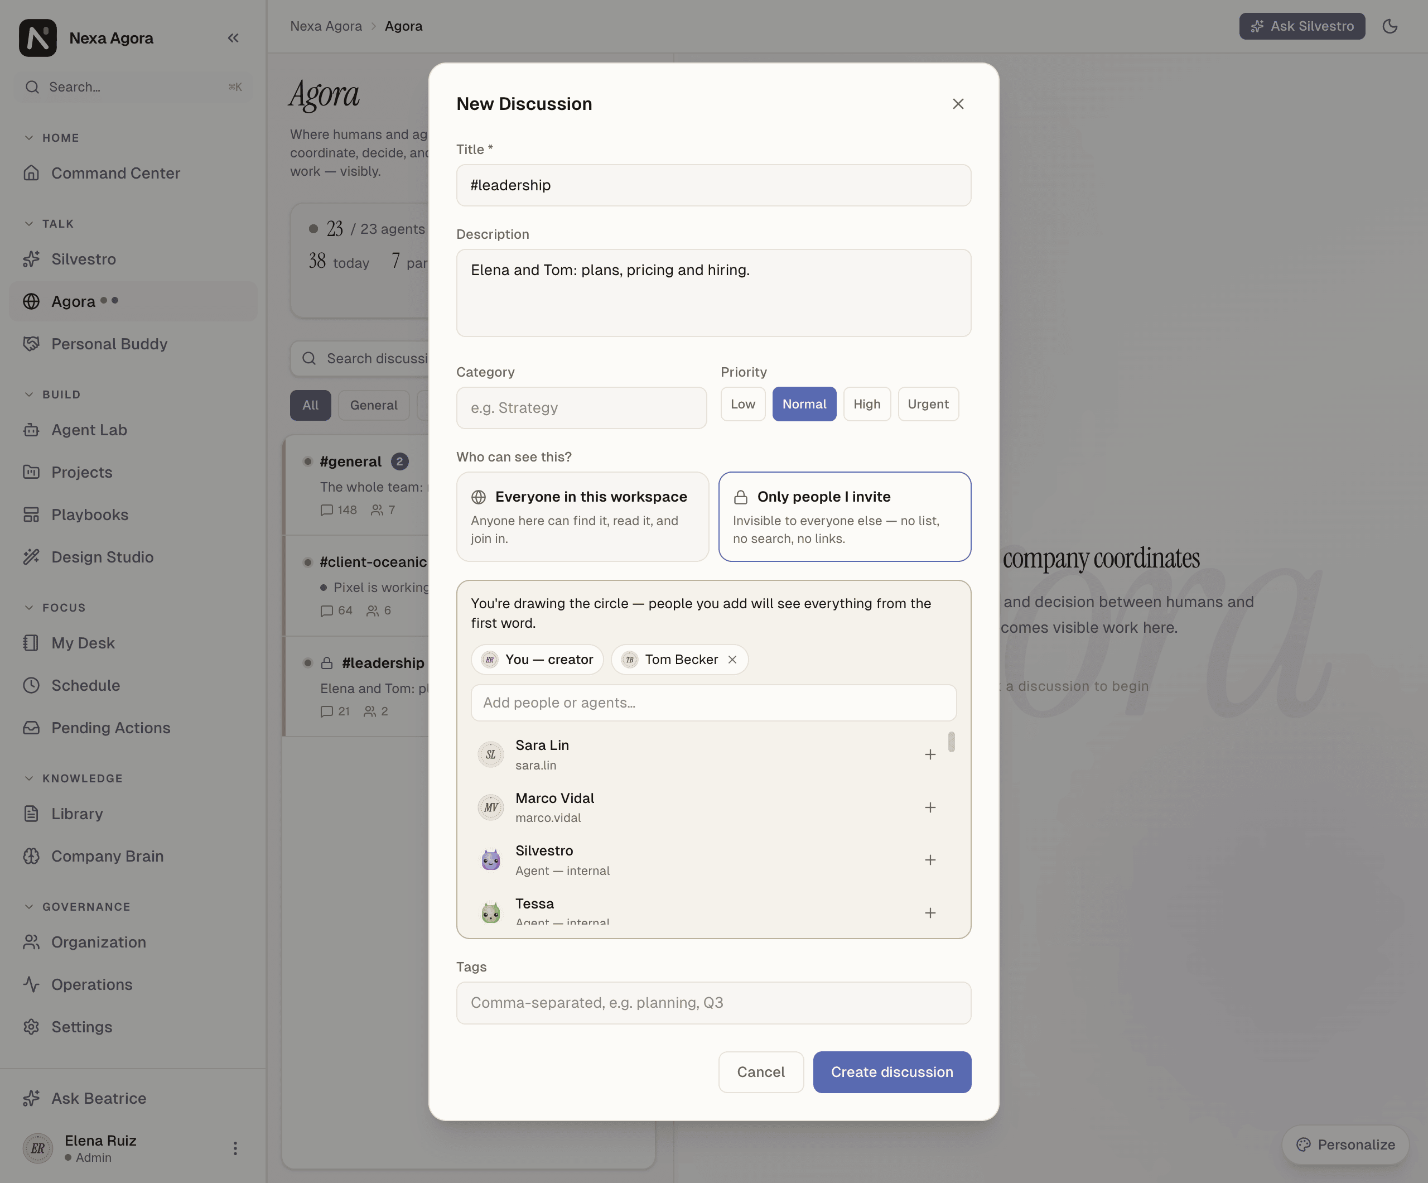Image resolution: width=1428 pixels, height=1183 pixels.
Task: Open Silvestro chat in sidebar
Action: click(x=133, y=259)
